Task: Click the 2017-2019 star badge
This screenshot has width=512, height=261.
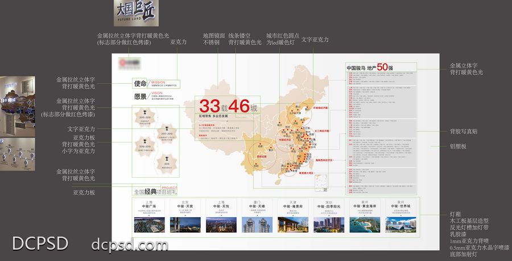Action: [167, 133]
